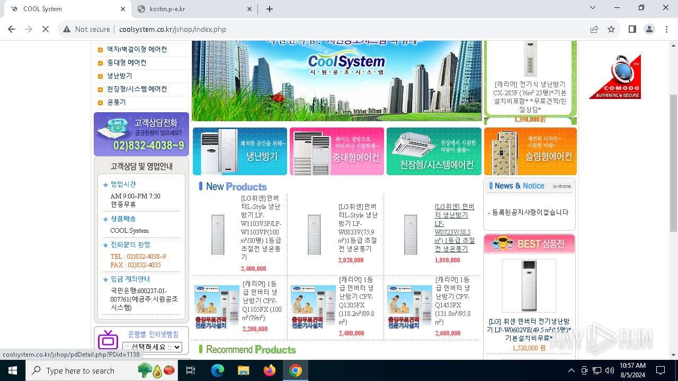Viewport: 678px width, 381px height.
Task: Click taskbar search box
Action: pos(102,370)
